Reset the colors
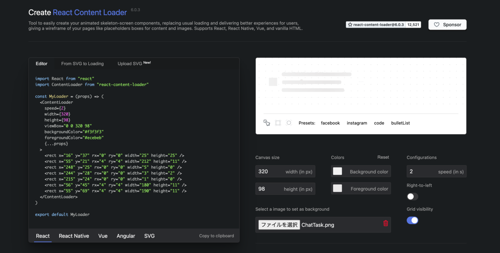 pos(383,157)
